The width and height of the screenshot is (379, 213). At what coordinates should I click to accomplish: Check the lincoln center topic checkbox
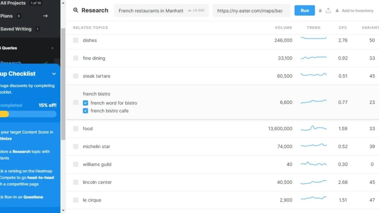click(76, 182)
